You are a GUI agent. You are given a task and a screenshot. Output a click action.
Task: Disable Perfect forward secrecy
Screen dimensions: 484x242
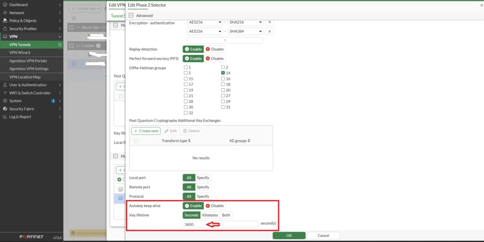click(x=215, y=58)
